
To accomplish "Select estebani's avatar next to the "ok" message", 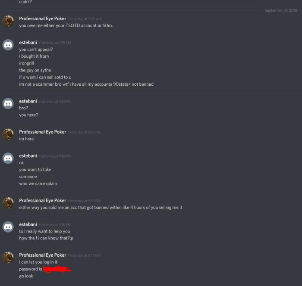I will [x=8, y=158].
